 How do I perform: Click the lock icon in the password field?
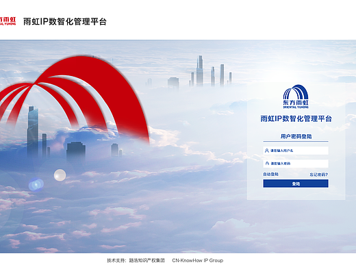tap(267, 164)
